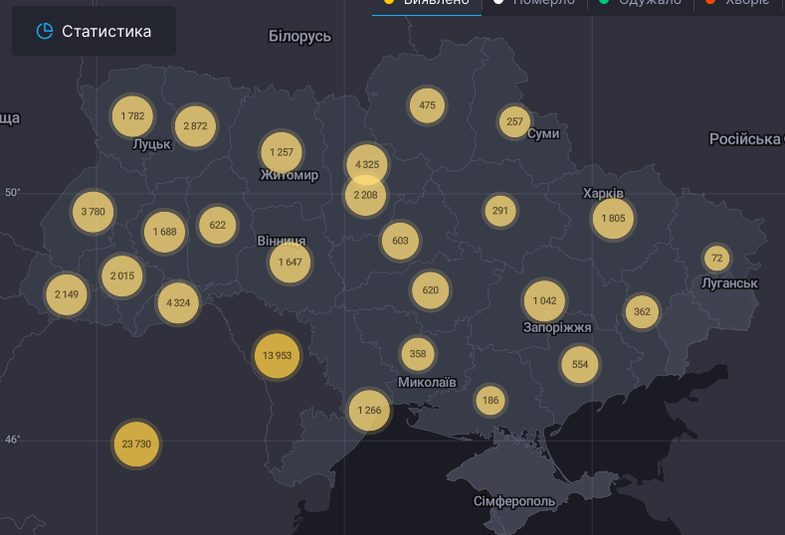
Task: Click the 1 257 bubble above Житомир
Action: coord(282,152)
